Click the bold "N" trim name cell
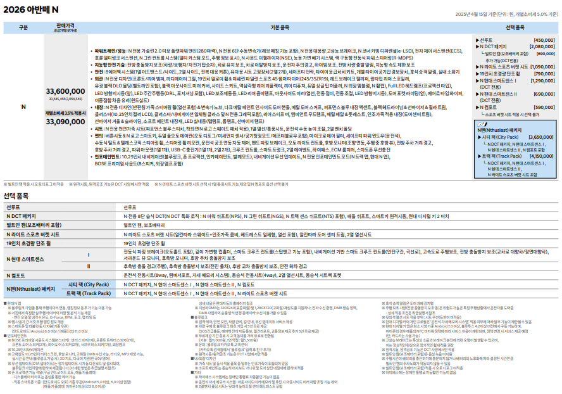The width and height of the screenshot is (562, 394). click(x=23, y=106)
